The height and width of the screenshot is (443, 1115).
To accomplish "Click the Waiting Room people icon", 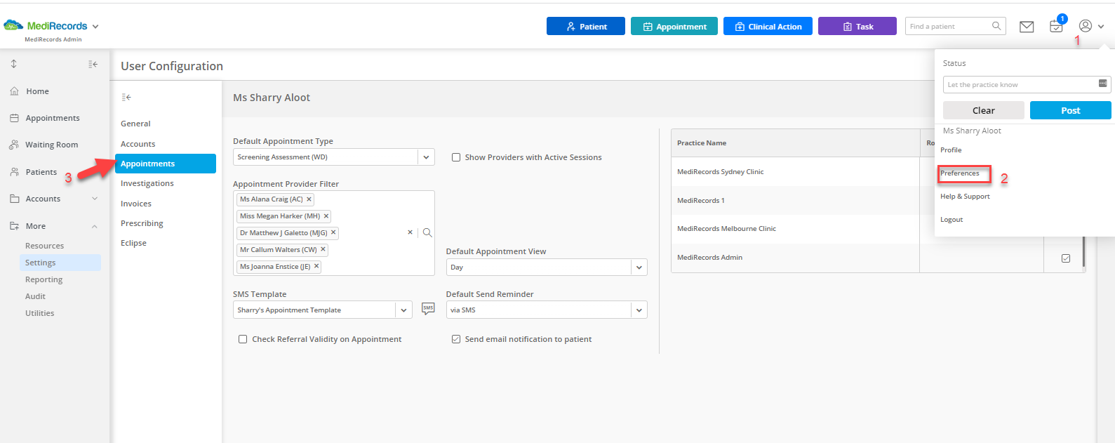I will [14, 145].
